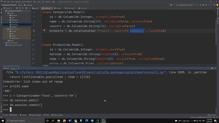The width and height of the screenshot is (219, 123).
Task: Open the TODO tool window
Action: click(47, 115)
